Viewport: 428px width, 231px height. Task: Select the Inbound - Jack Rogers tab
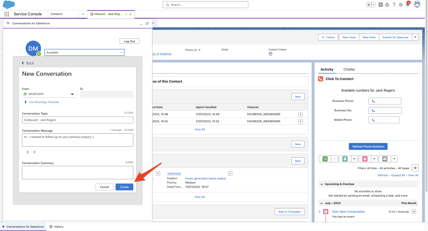[108, 14]
